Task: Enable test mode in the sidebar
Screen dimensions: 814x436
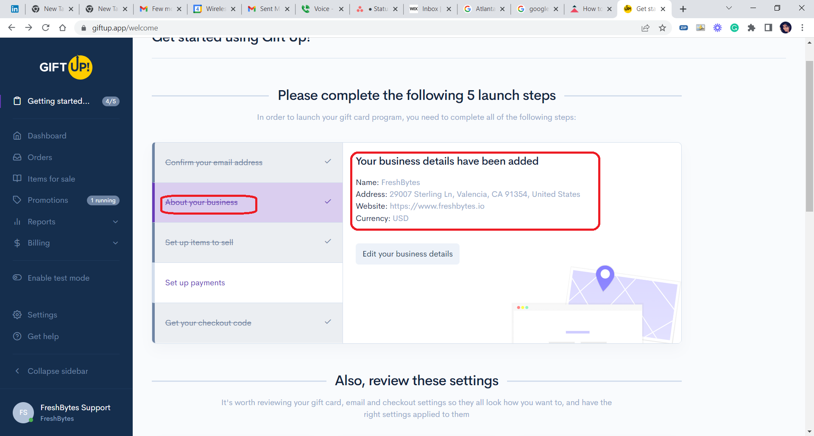Action: 59,278
